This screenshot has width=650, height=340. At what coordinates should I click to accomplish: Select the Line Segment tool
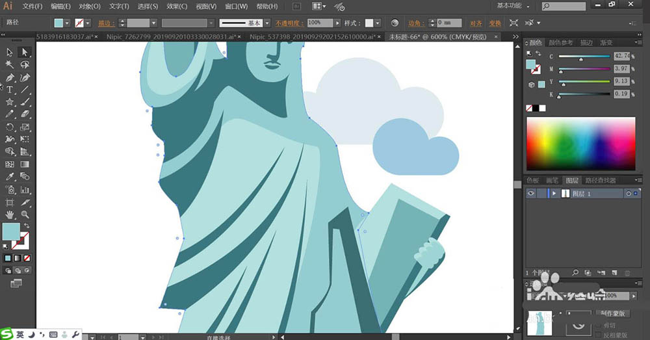[x=25, y=90]
